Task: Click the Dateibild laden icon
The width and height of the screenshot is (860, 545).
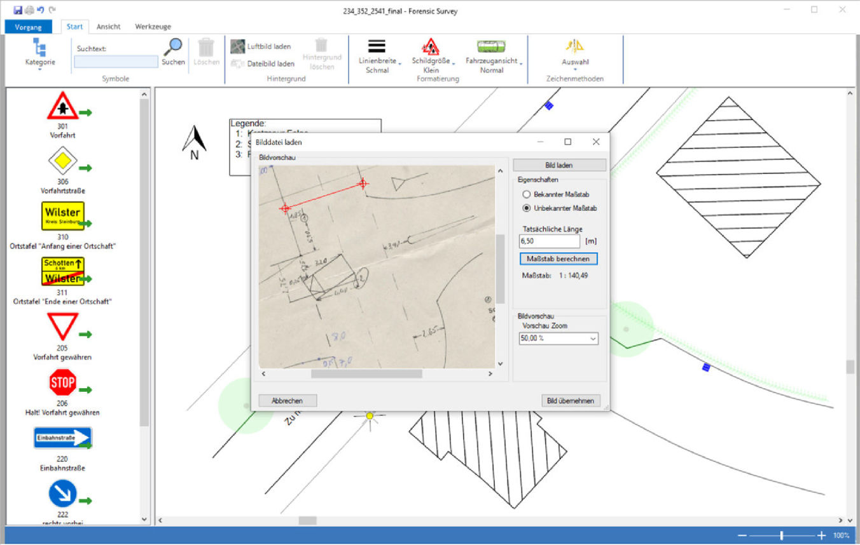Action: point(238,64)
